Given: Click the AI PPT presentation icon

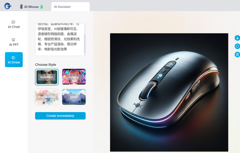Looking at the screenshot, I should (x=13, y=40).
